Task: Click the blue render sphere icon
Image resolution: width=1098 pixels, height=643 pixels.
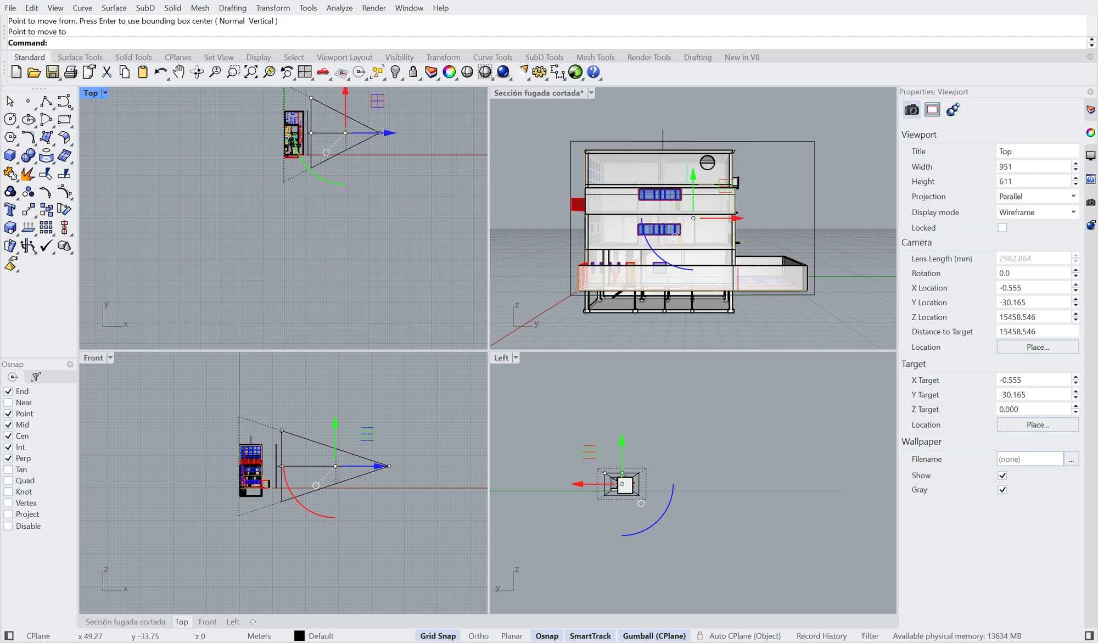Action: (x=503, y=72)
